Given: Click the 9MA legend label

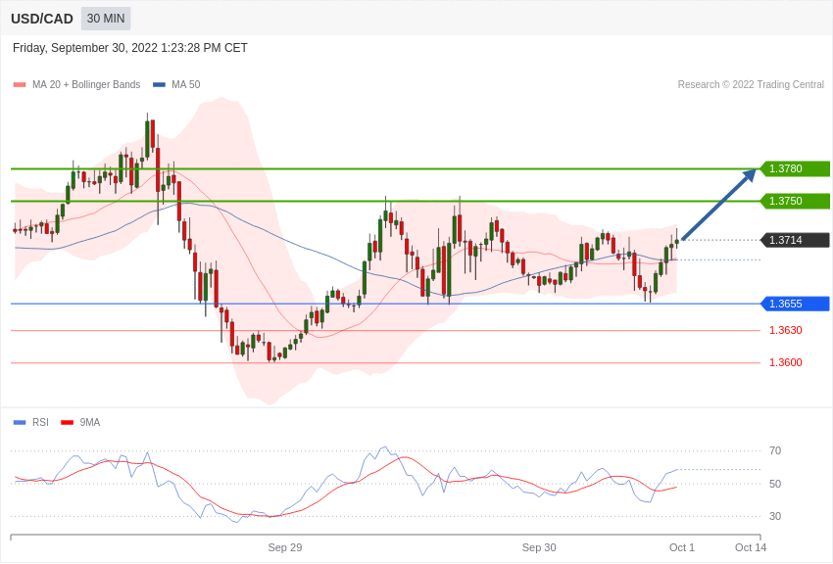Looking at the screenshot, I should point(90,423).
